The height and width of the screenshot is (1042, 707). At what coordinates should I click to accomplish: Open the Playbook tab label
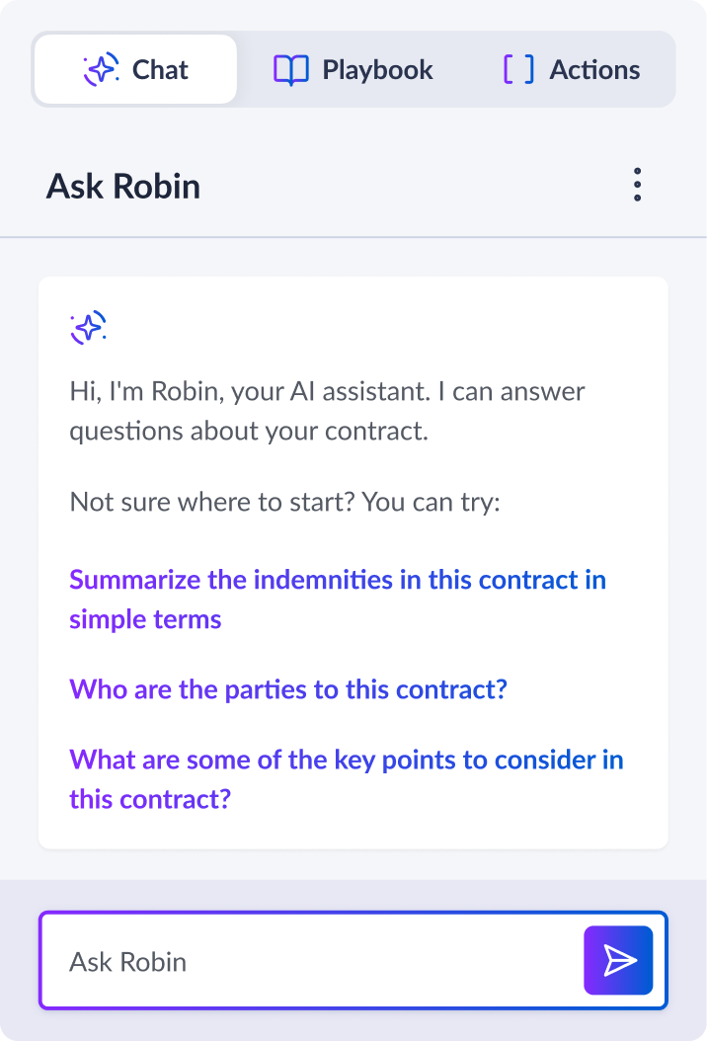tap(377, 70)
